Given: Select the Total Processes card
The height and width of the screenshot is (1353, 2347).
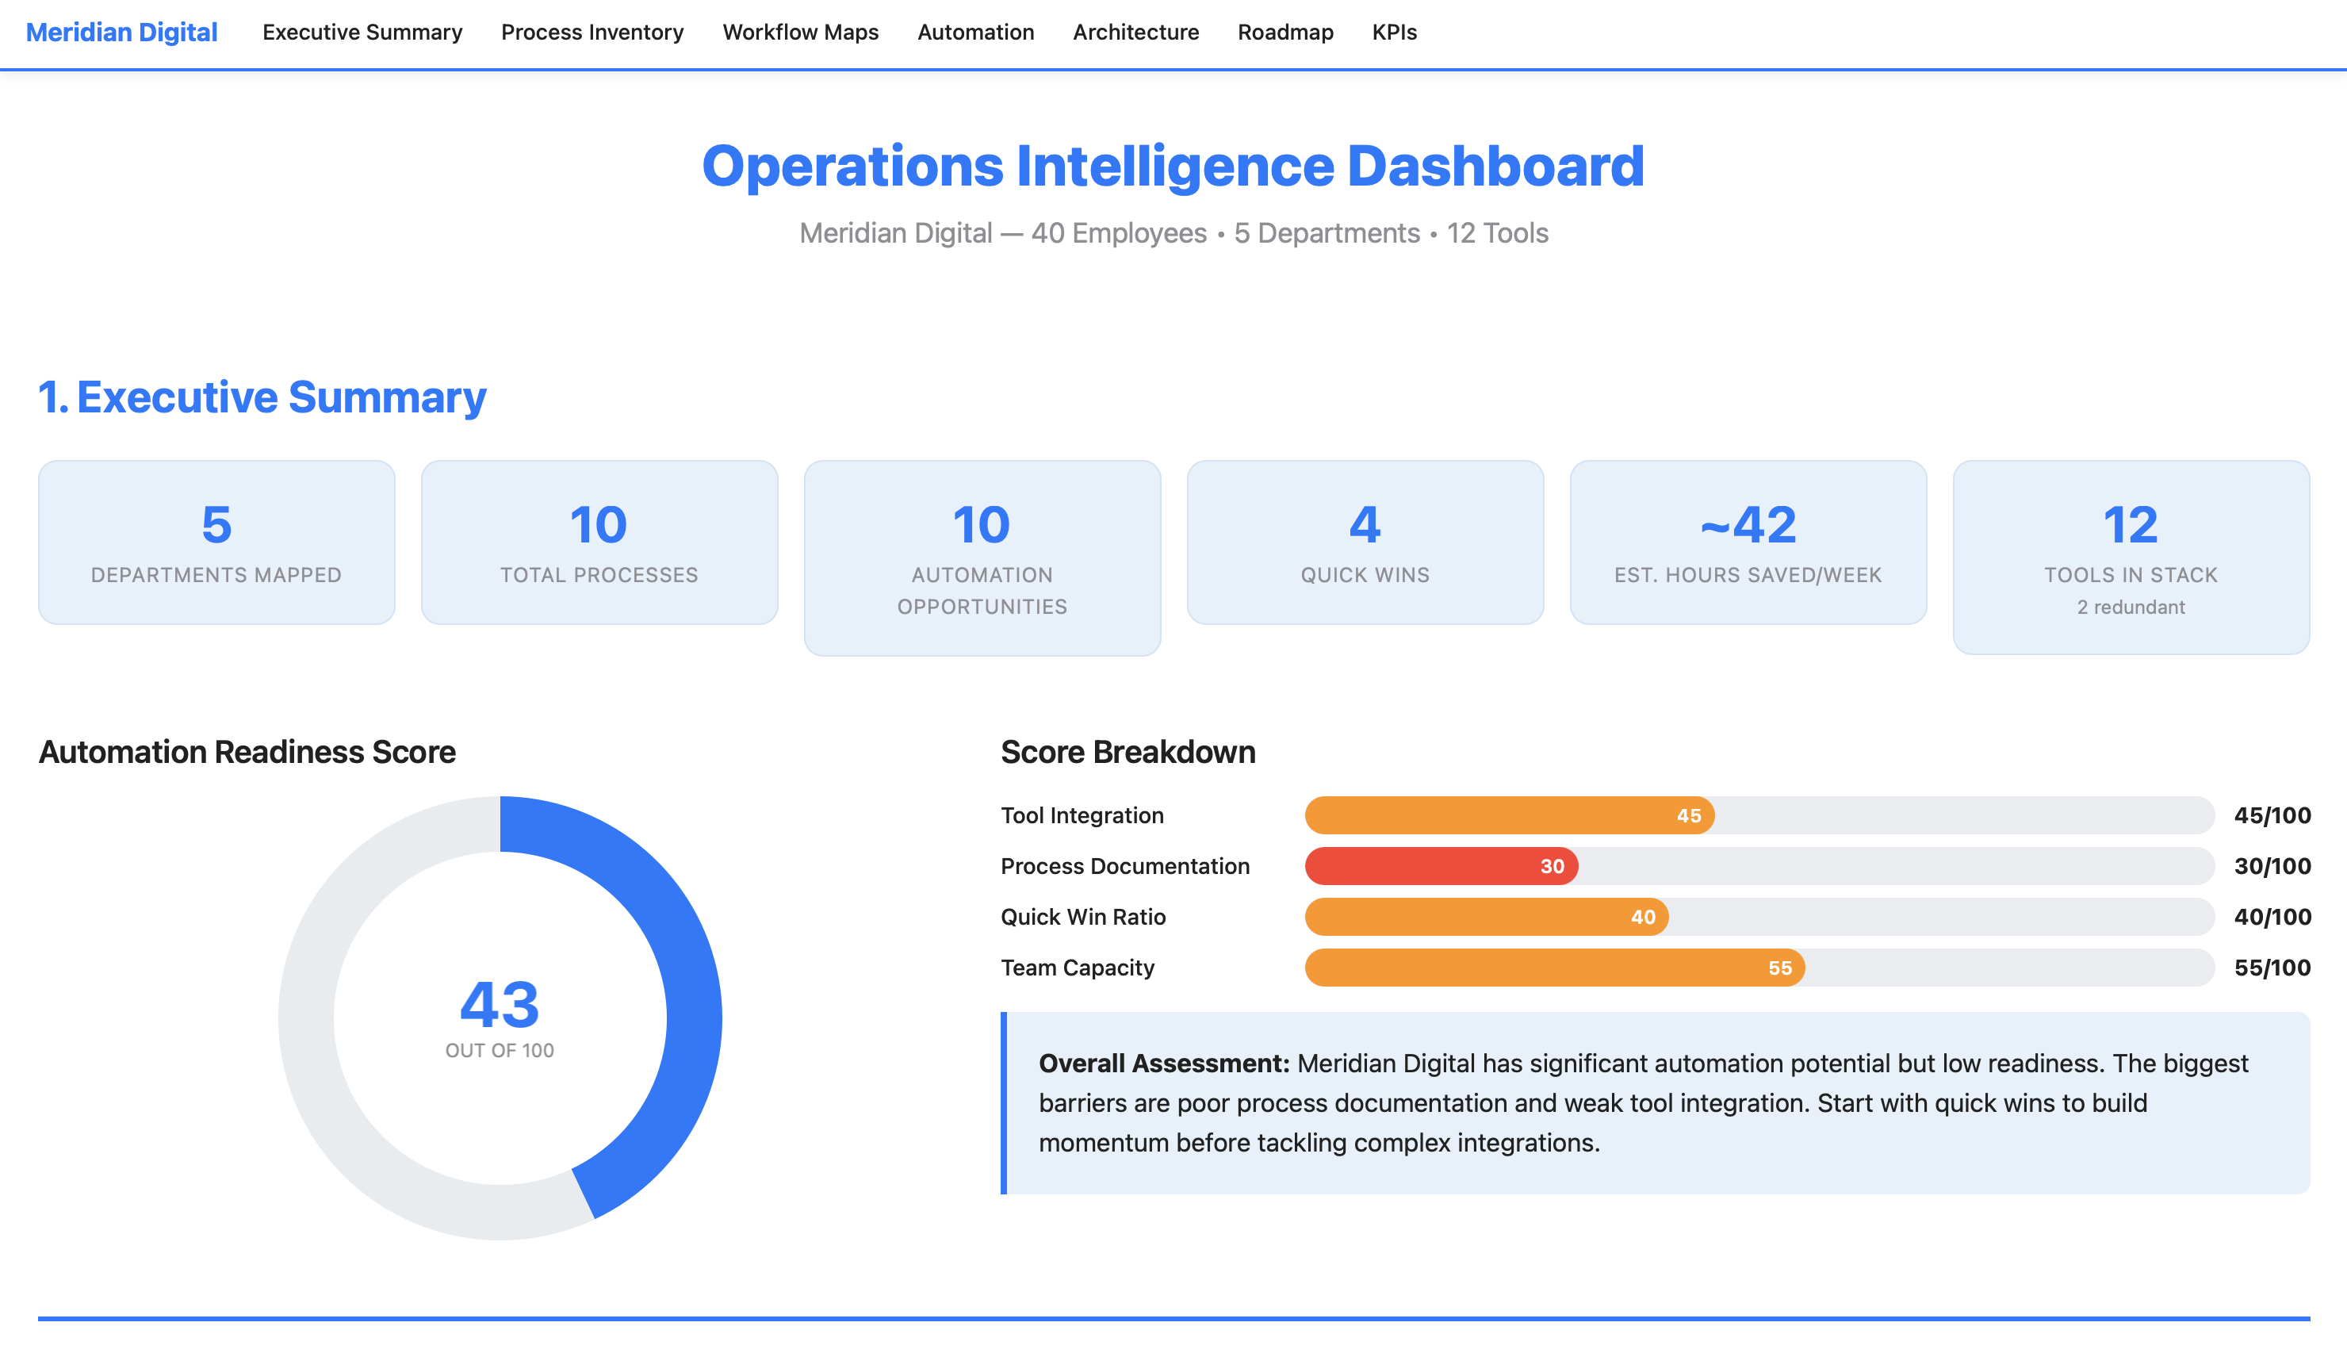Looking at the screenshot, I should point(598,542).
